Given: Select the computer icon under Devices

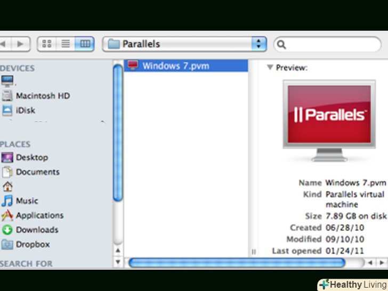Looking at the screenshot, I should (x=7, y=82).
